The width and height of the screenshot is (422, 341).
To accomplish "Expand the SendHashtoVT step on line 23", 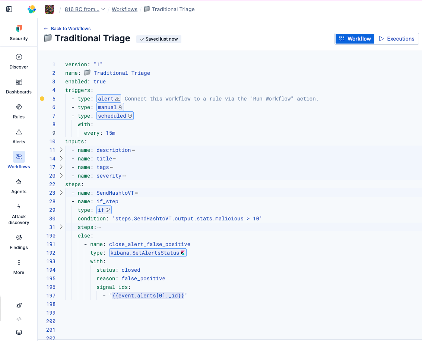I will 61,193.
